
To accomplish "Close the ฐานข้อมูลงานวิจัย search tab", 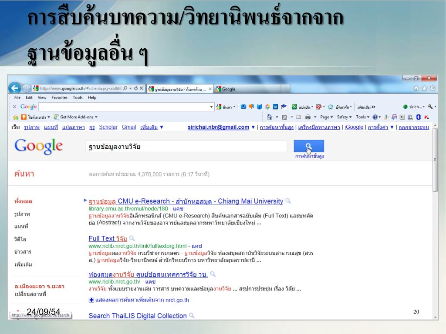I will click(210, 89).
